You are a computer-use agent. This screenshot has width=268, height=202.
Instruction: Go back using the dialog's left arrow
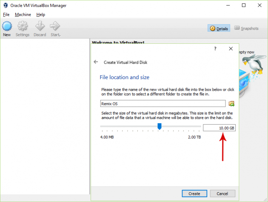click(x=96, y=62)
